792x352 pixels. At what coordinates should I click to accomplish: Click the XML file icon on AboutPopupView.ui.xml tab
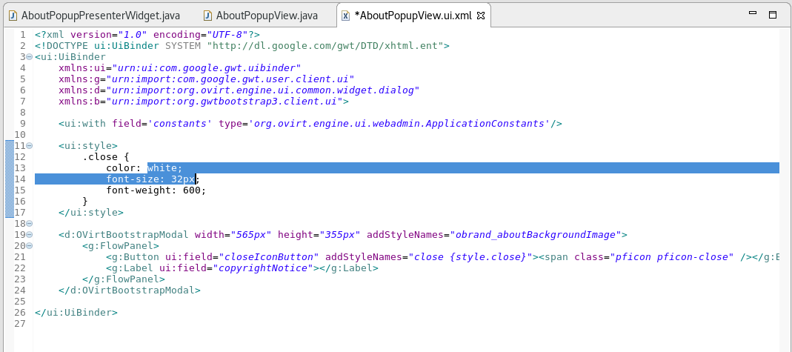(x=345, y=15)
